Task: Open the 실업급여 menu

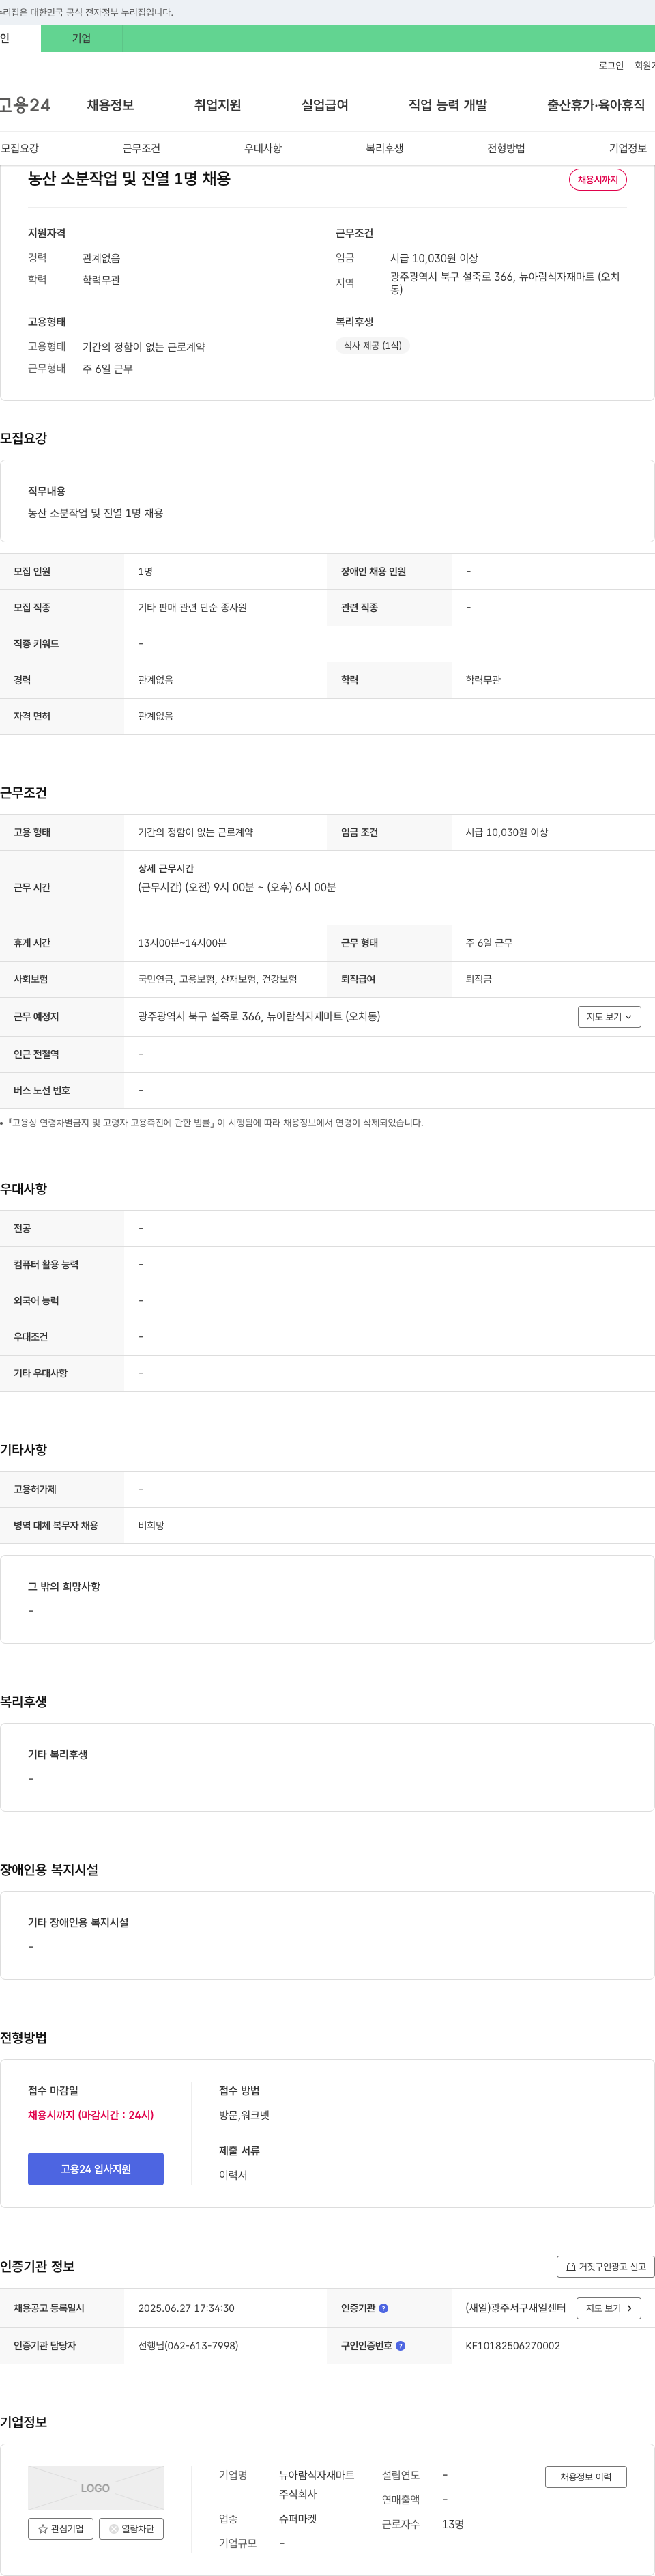Action: (325, 105)
